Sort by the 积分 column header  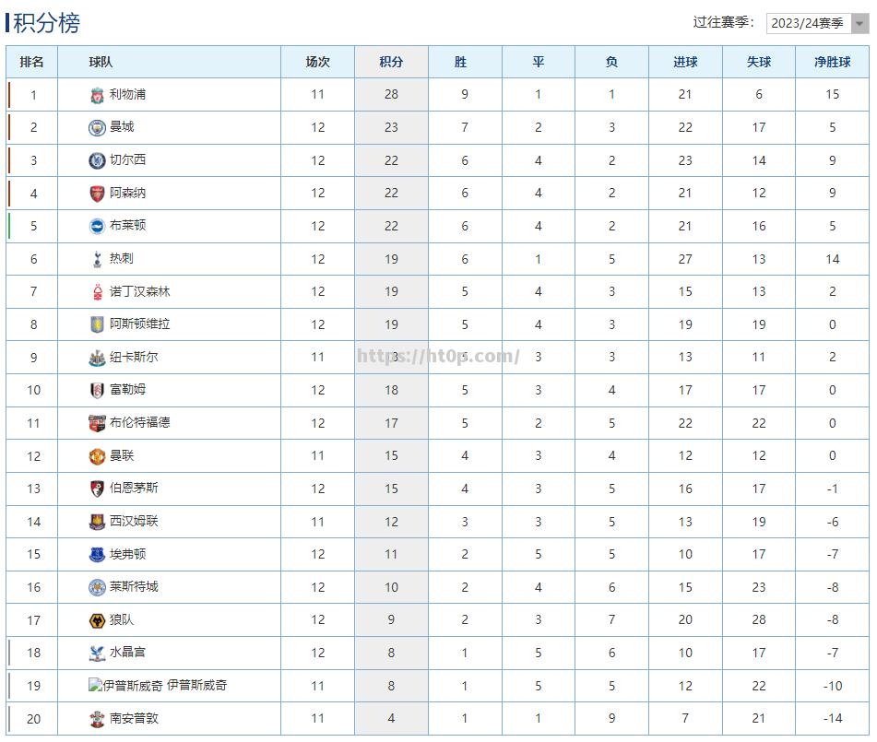pyautogui.click(x=391, y=62)
